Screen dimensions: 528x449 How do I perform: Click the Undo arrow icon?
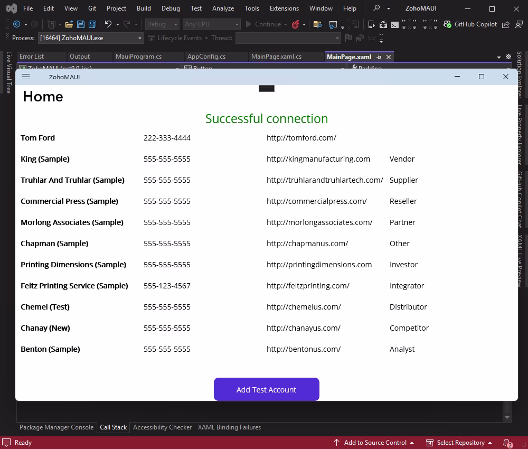pyautogui.click(x=108, y=24)
